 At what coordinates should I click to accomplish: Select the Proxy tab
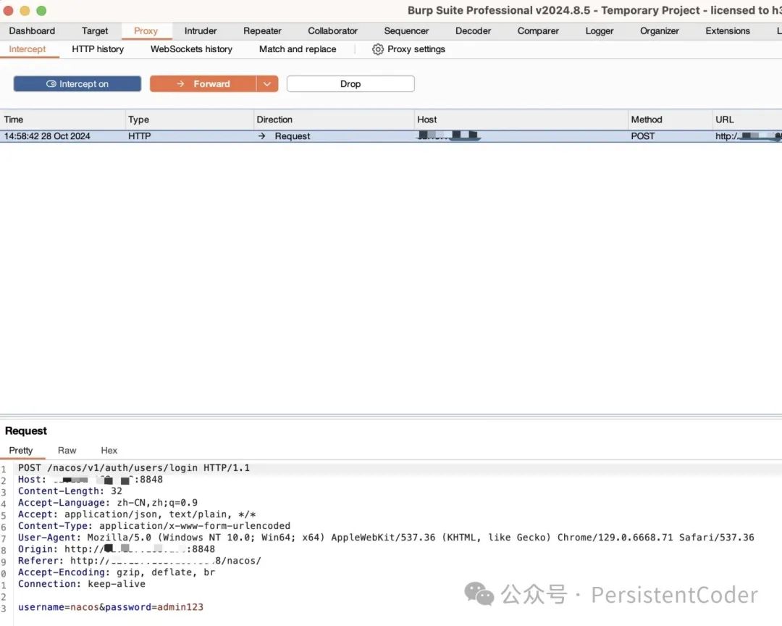click(x=146, y=31)
